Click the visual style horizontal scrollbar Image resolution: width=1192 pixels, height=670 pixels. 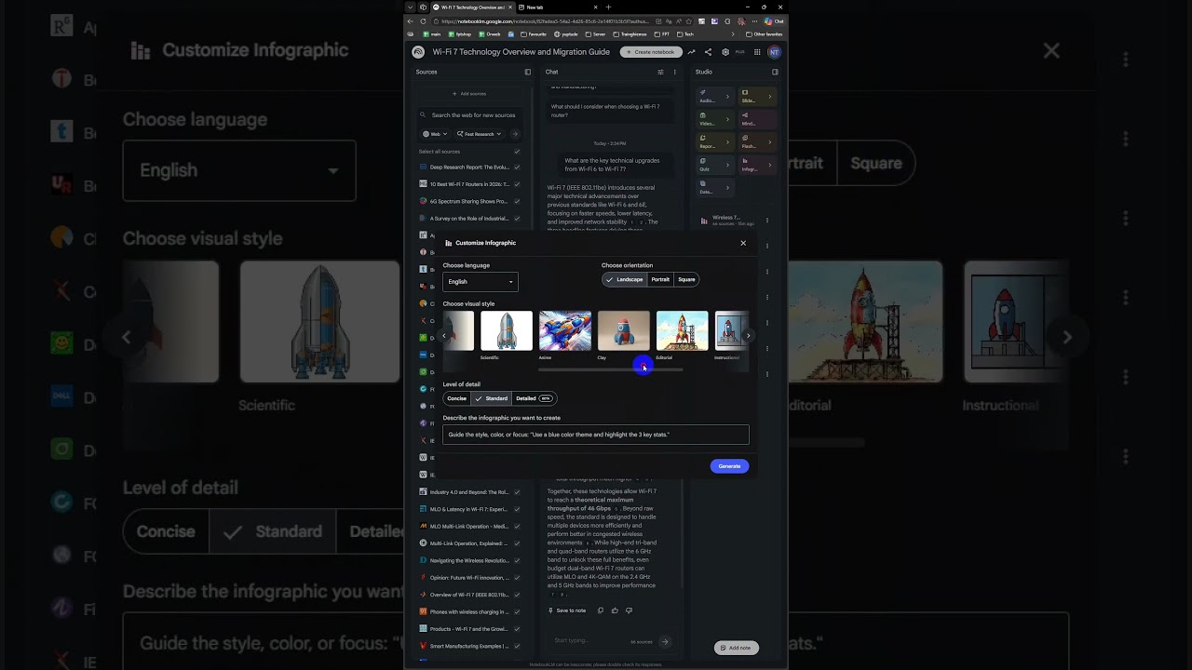[610, 369]
